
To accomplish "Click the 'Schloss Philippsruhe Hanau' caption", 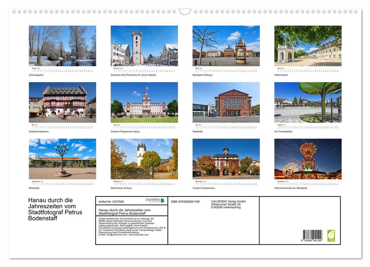I will [x=125, y=131].
